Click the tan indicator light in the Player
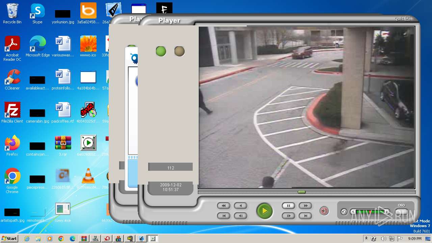 click(x=180, y=51)
